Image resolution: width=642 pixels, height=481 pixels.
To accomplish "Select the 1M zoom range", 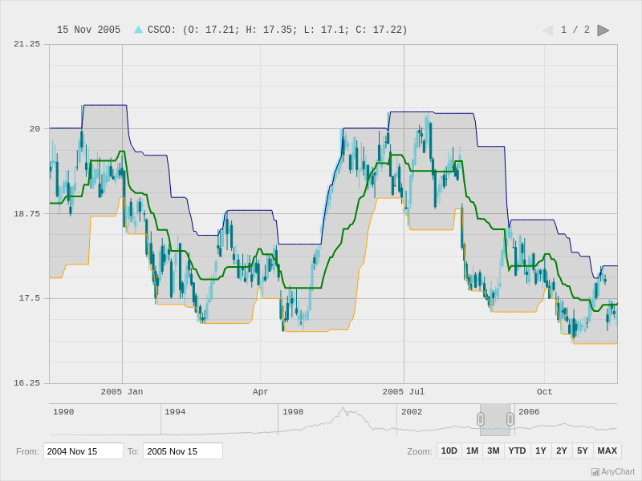I will (x=472, y=451).
